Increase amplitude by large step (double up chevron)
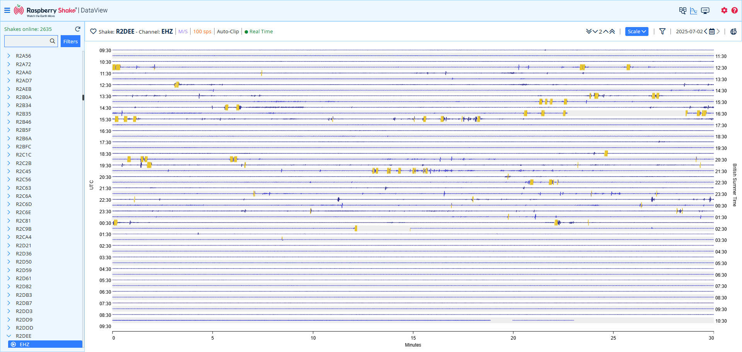The image size is (742, 352). (x=612, y=31)
